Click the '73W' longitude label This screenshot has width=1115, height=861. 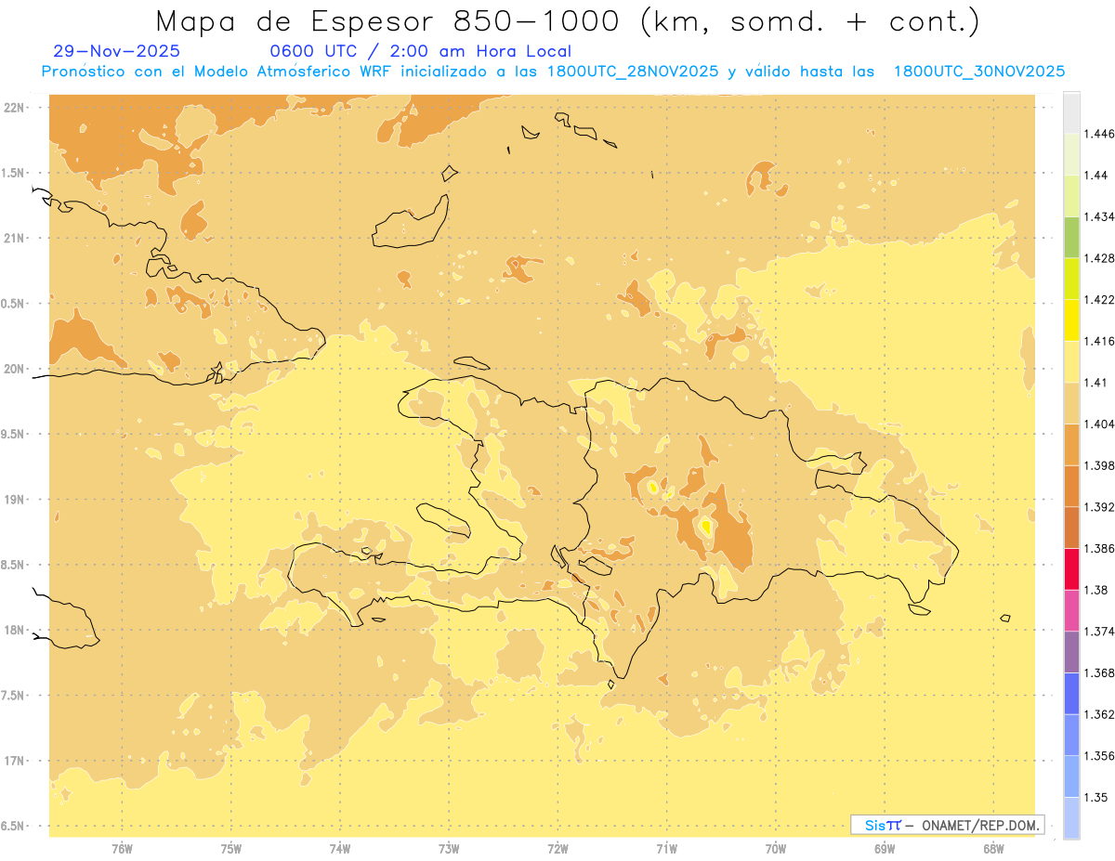449,849
